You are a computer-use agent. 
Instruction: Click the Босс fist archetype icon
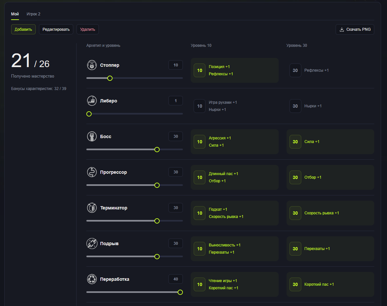(x=92, y=136)
